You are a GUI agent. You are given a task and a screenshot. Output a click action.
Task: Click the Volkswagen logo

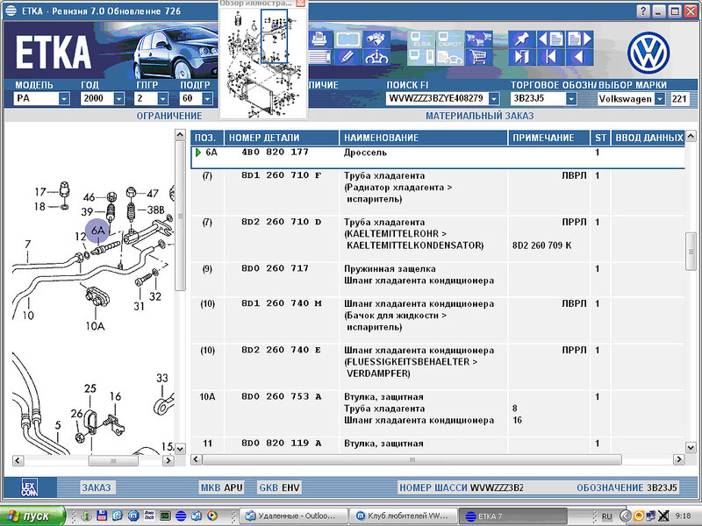(648, 53)
